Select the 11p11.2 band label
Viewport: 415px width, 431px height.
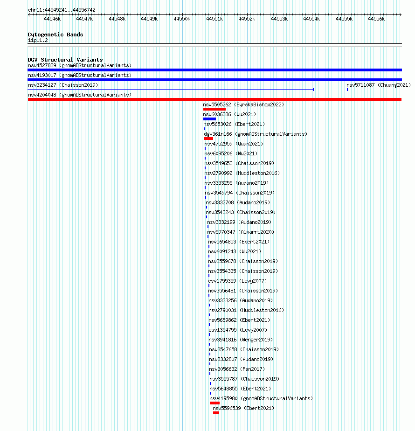38,41
